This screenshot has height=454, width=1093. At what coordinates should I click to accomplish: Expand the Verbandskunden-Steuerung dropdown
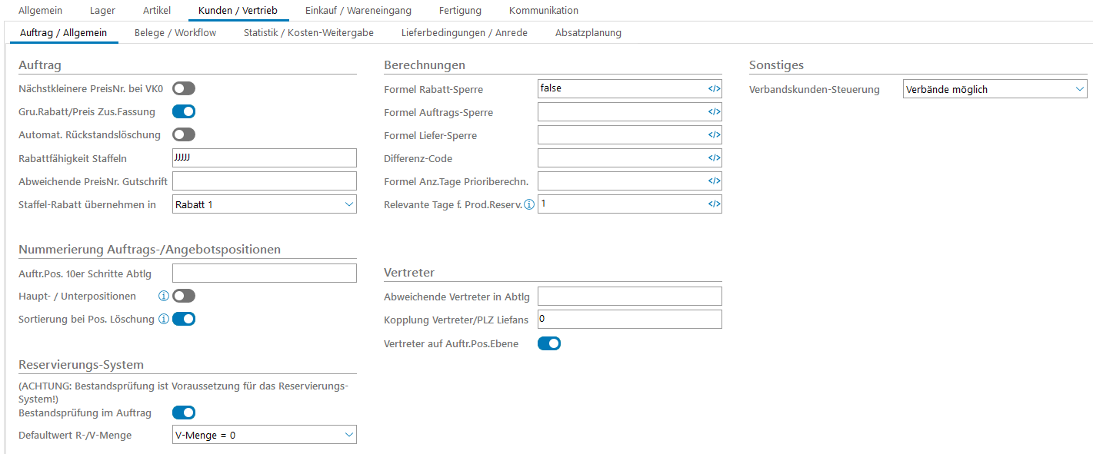click(995, 89)
